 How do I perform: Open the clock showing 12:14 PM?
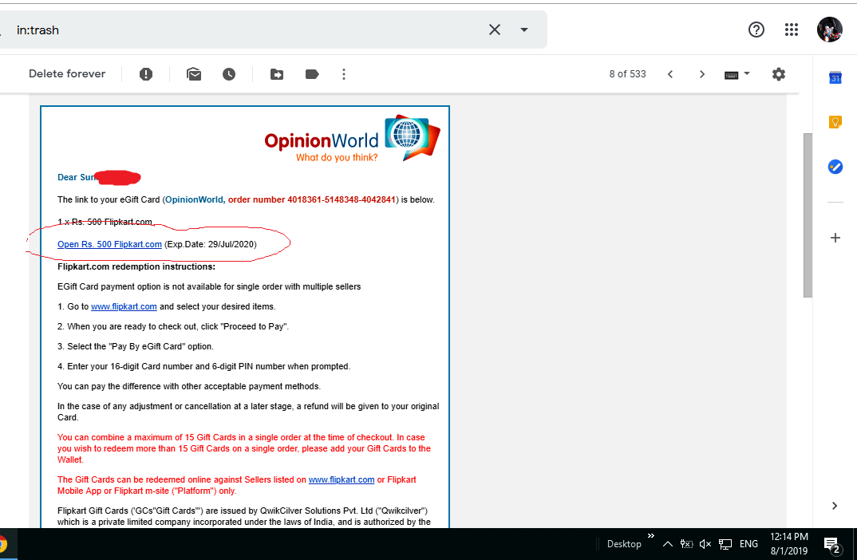pos(788,543)
